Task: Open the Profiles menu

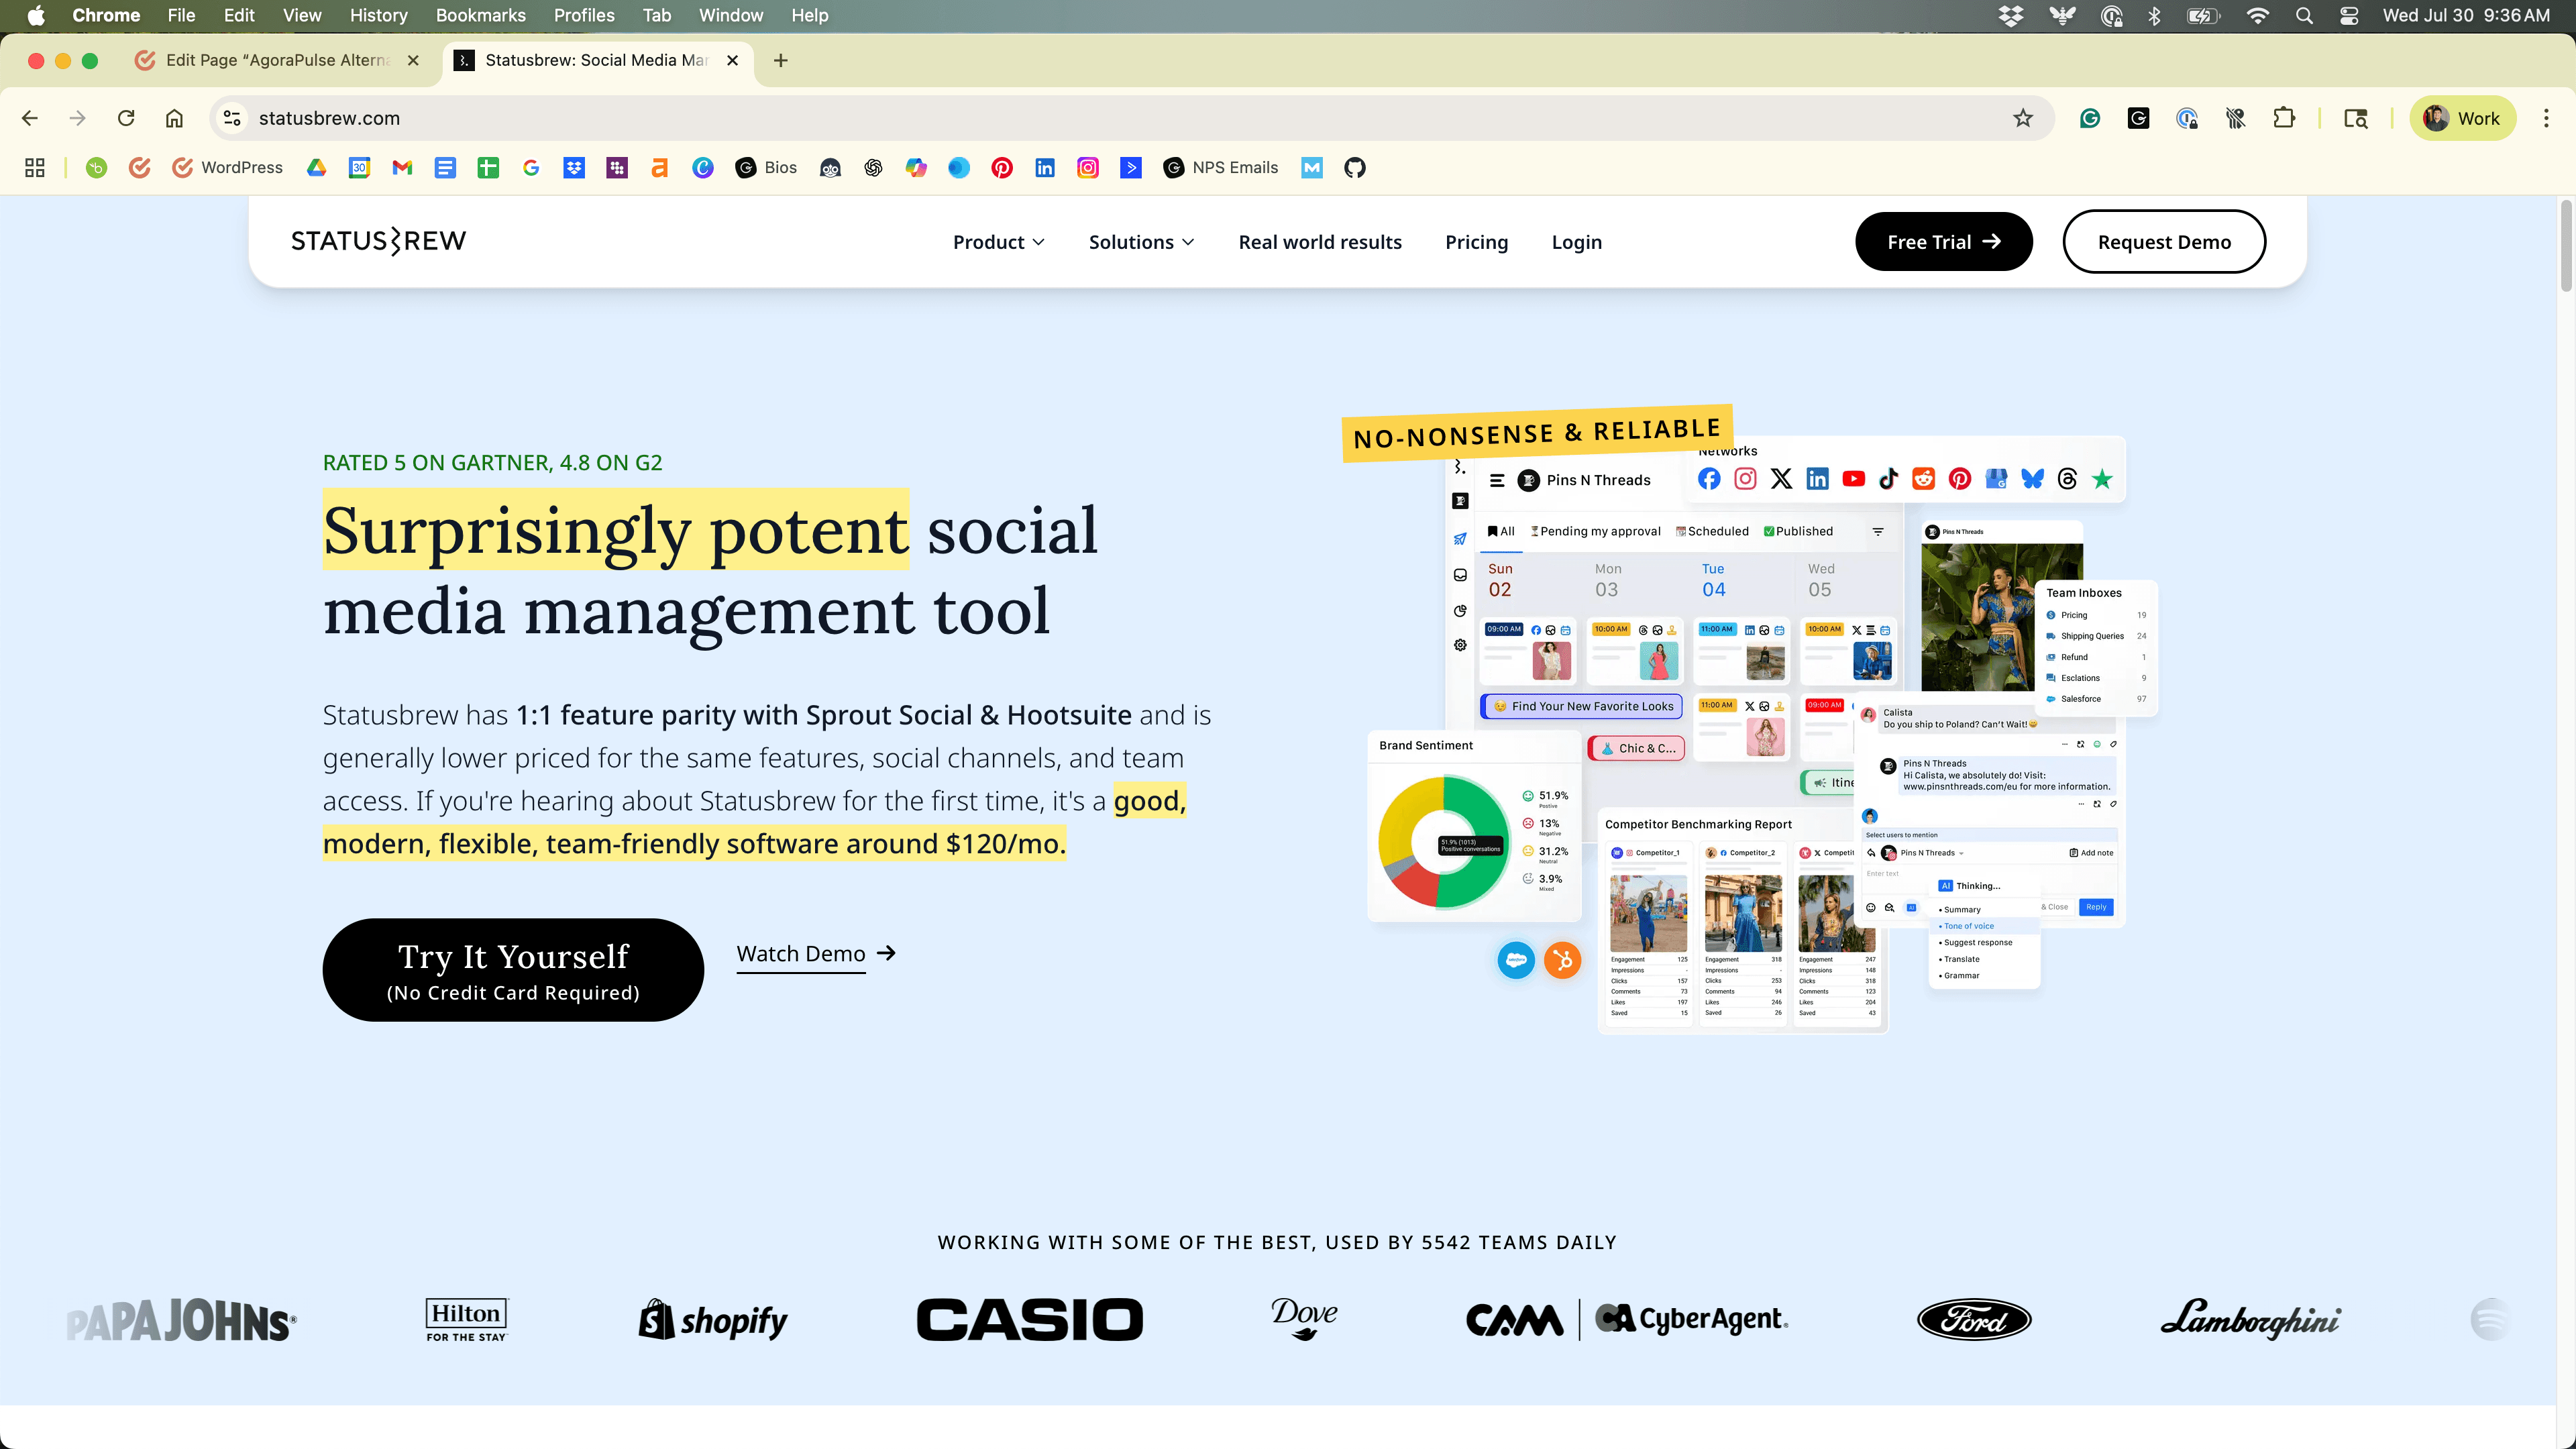Action: (x=584, y=15)
